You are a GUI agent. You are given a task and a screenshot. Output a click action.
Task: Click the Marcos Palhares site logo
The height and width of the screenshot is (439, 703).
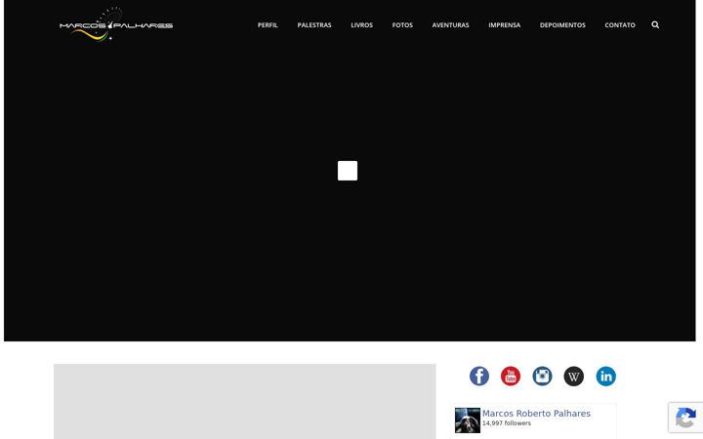click(x=116, y=24)
